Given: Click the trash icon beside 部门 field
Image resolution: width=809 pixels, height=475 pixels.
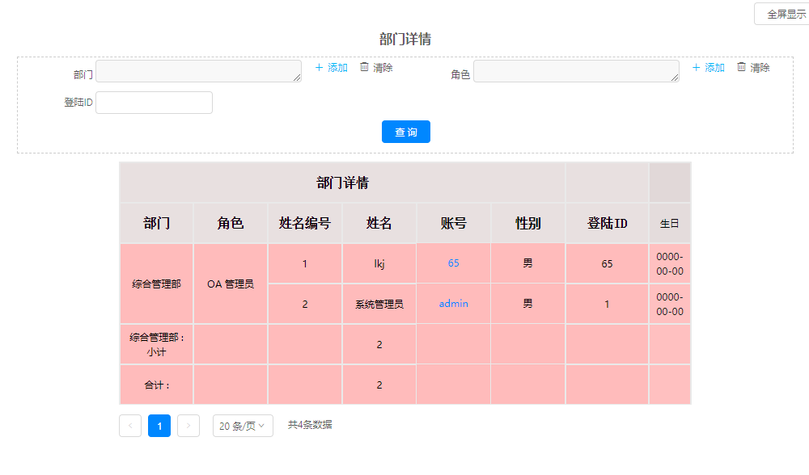Looking at the screenshot, I should point(364,67).
